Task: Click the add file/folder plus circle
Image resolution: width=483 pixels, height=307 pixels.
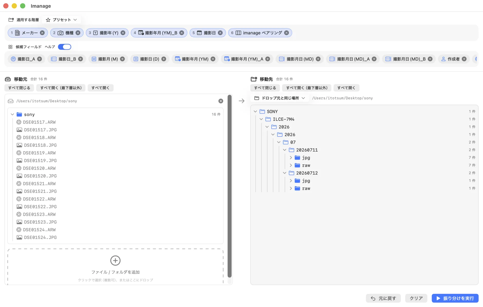Action: point(115,261)
